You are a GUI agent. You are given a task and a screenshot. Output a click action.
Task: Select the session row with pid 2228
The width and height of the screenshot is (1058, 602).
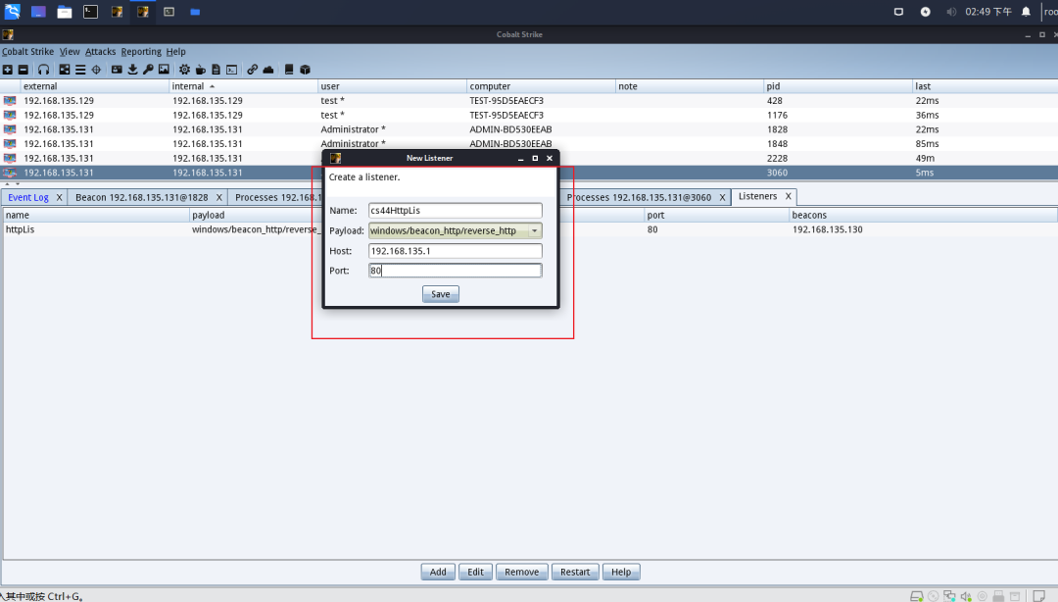[x=529, y=158]
